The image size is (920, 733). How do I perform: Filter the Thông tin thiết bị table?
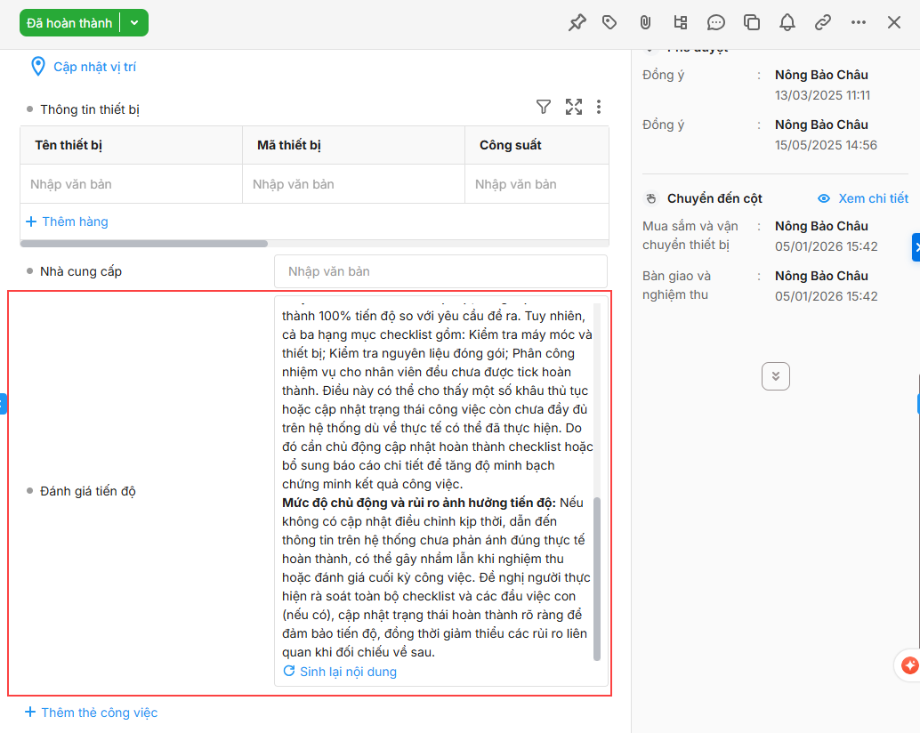[544, 107]
